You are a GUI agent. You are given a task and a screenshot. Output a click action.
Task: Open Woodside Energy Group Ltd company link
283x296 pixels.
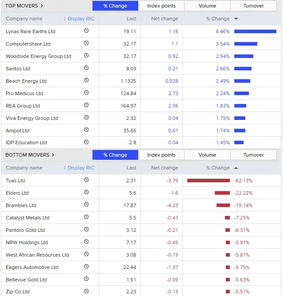[x=39, y=56]
